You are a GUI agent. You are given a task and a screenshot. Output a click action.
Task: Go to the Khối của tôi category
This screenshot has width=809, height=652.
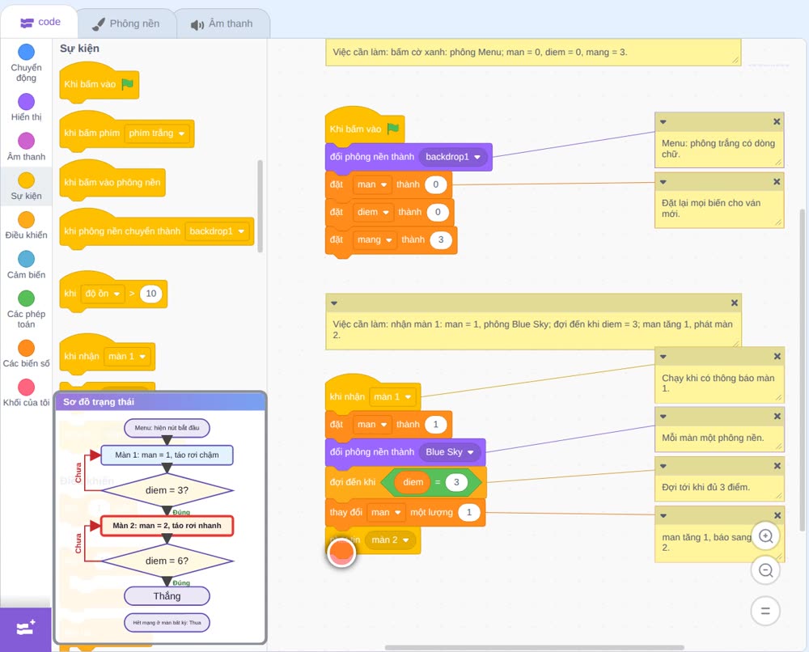point(26,392)
